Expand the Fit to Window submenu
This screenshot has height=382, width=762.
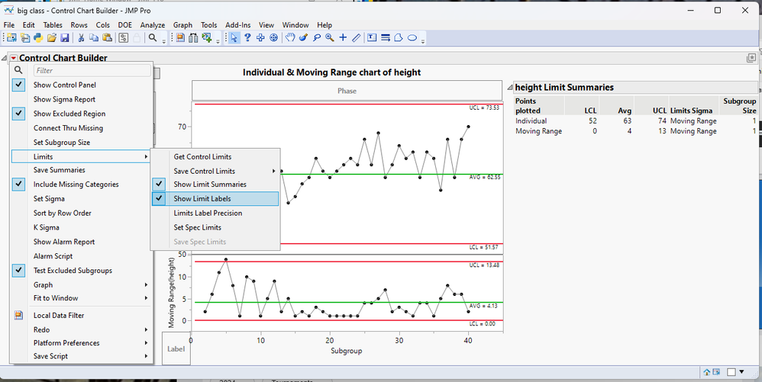click(82, 298)
